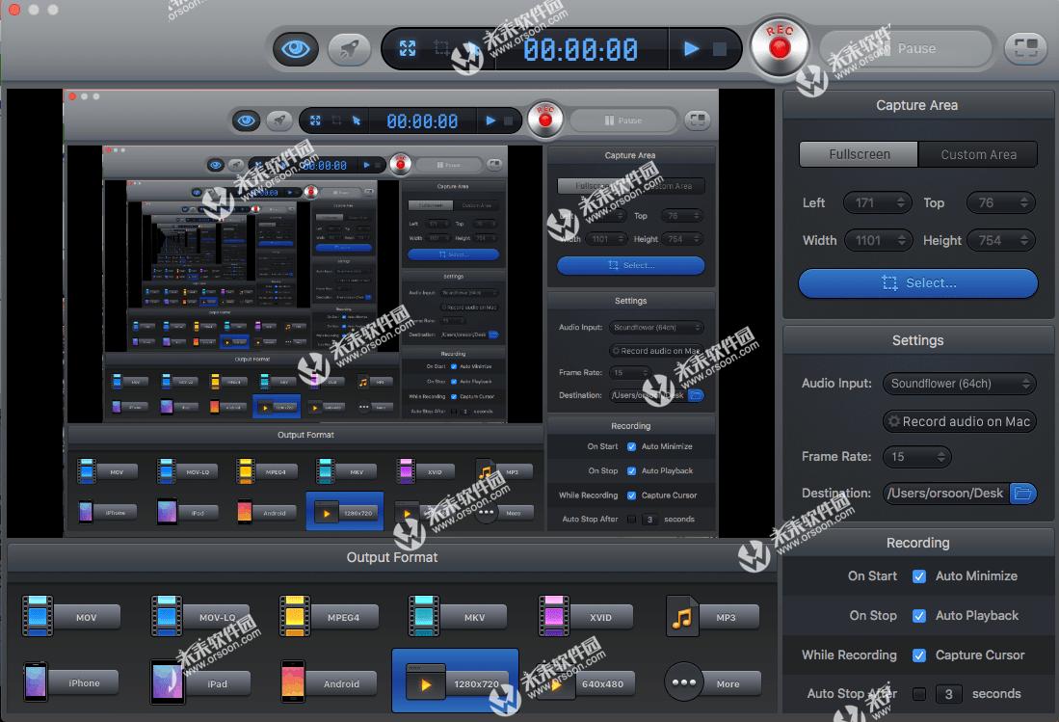Switch to the Custom Area tab
Image resolution: width=1059 pixels, height=722 pixels.
(978, 153)
